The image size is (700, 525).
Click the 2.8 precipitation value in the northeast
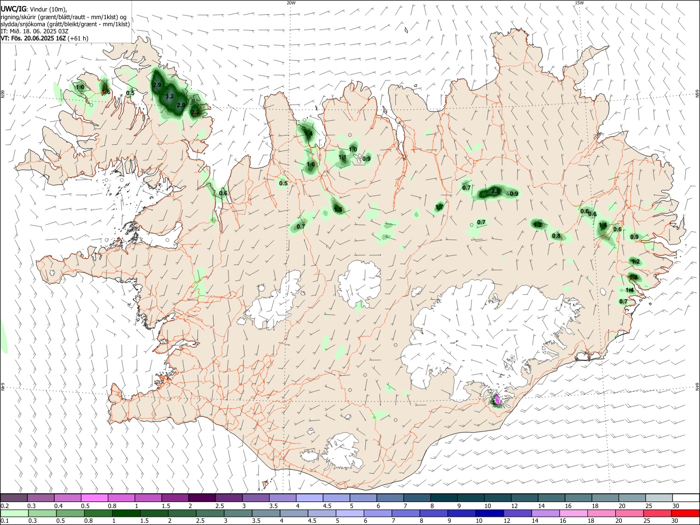click(495, 191)
